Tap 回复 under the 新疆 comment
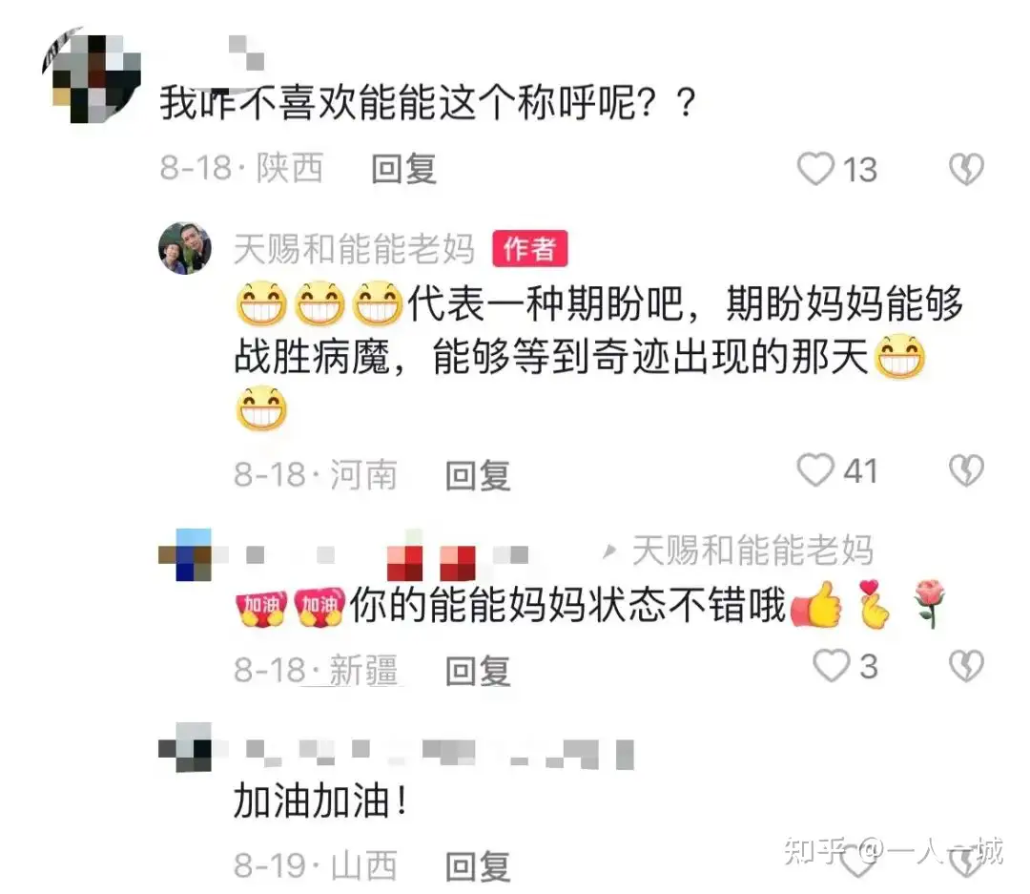1030x894 pixels. point(478,671)
